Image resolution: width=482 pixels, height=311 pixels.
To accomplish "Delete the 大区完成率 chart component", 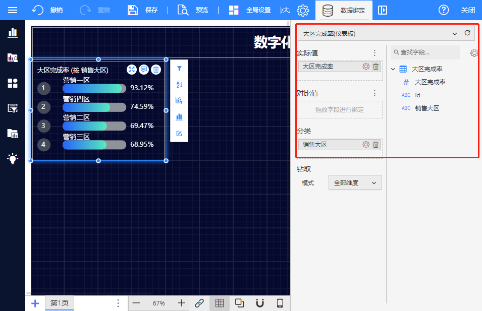I will pyautogui.click(x=156, y=70).
